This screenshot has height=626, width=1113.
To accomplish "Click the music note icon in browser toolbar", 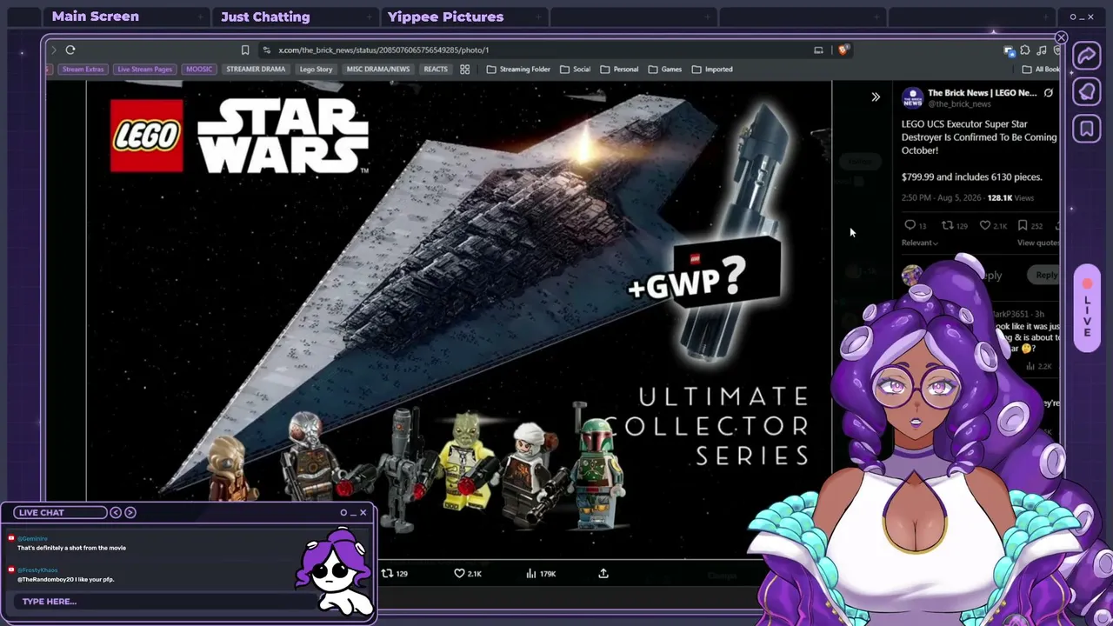I will pyautogui.click(x=1042, y=50).
